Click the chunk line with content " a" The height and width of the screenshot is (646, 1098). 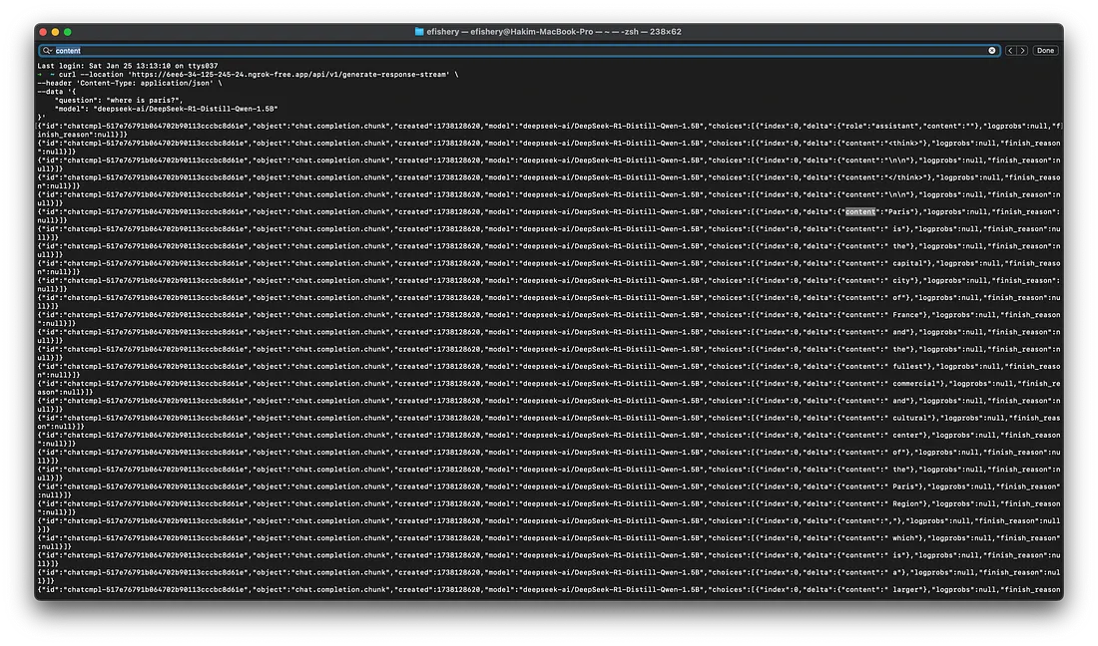(549, 576)
